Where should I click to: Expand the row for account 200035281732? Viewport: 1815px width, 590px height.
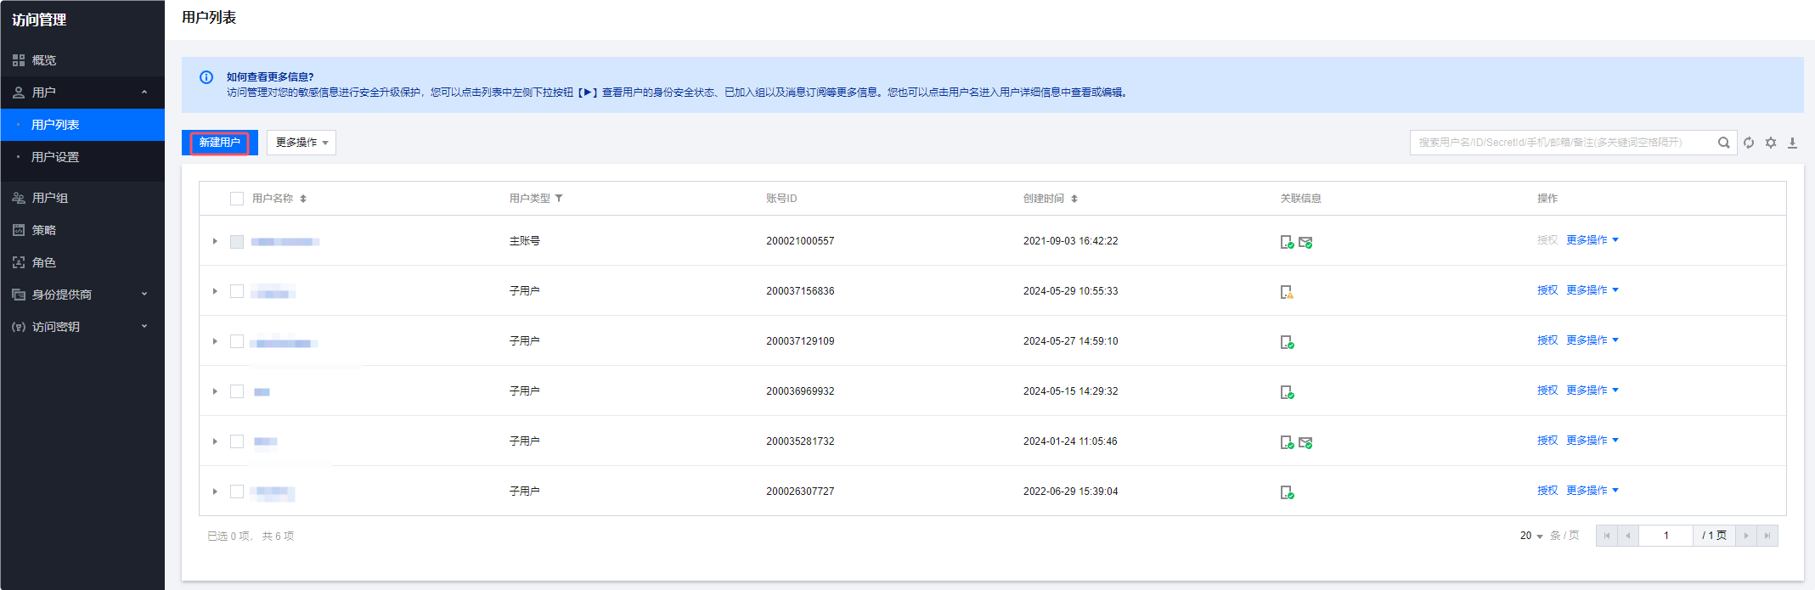click(215, 441)
